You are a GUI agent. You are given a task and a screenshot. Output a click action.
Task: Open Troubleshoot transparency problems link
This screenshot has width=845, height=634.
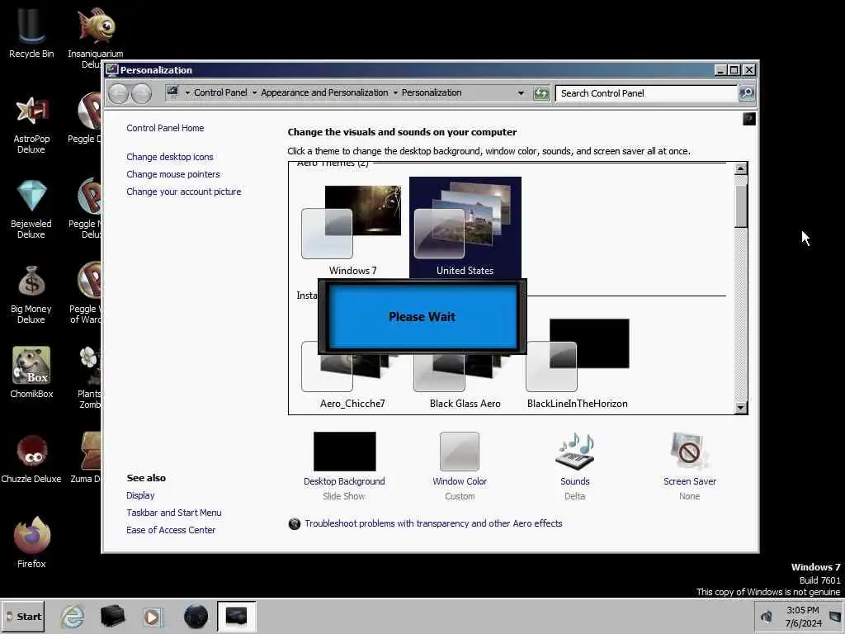coord(433,523)
